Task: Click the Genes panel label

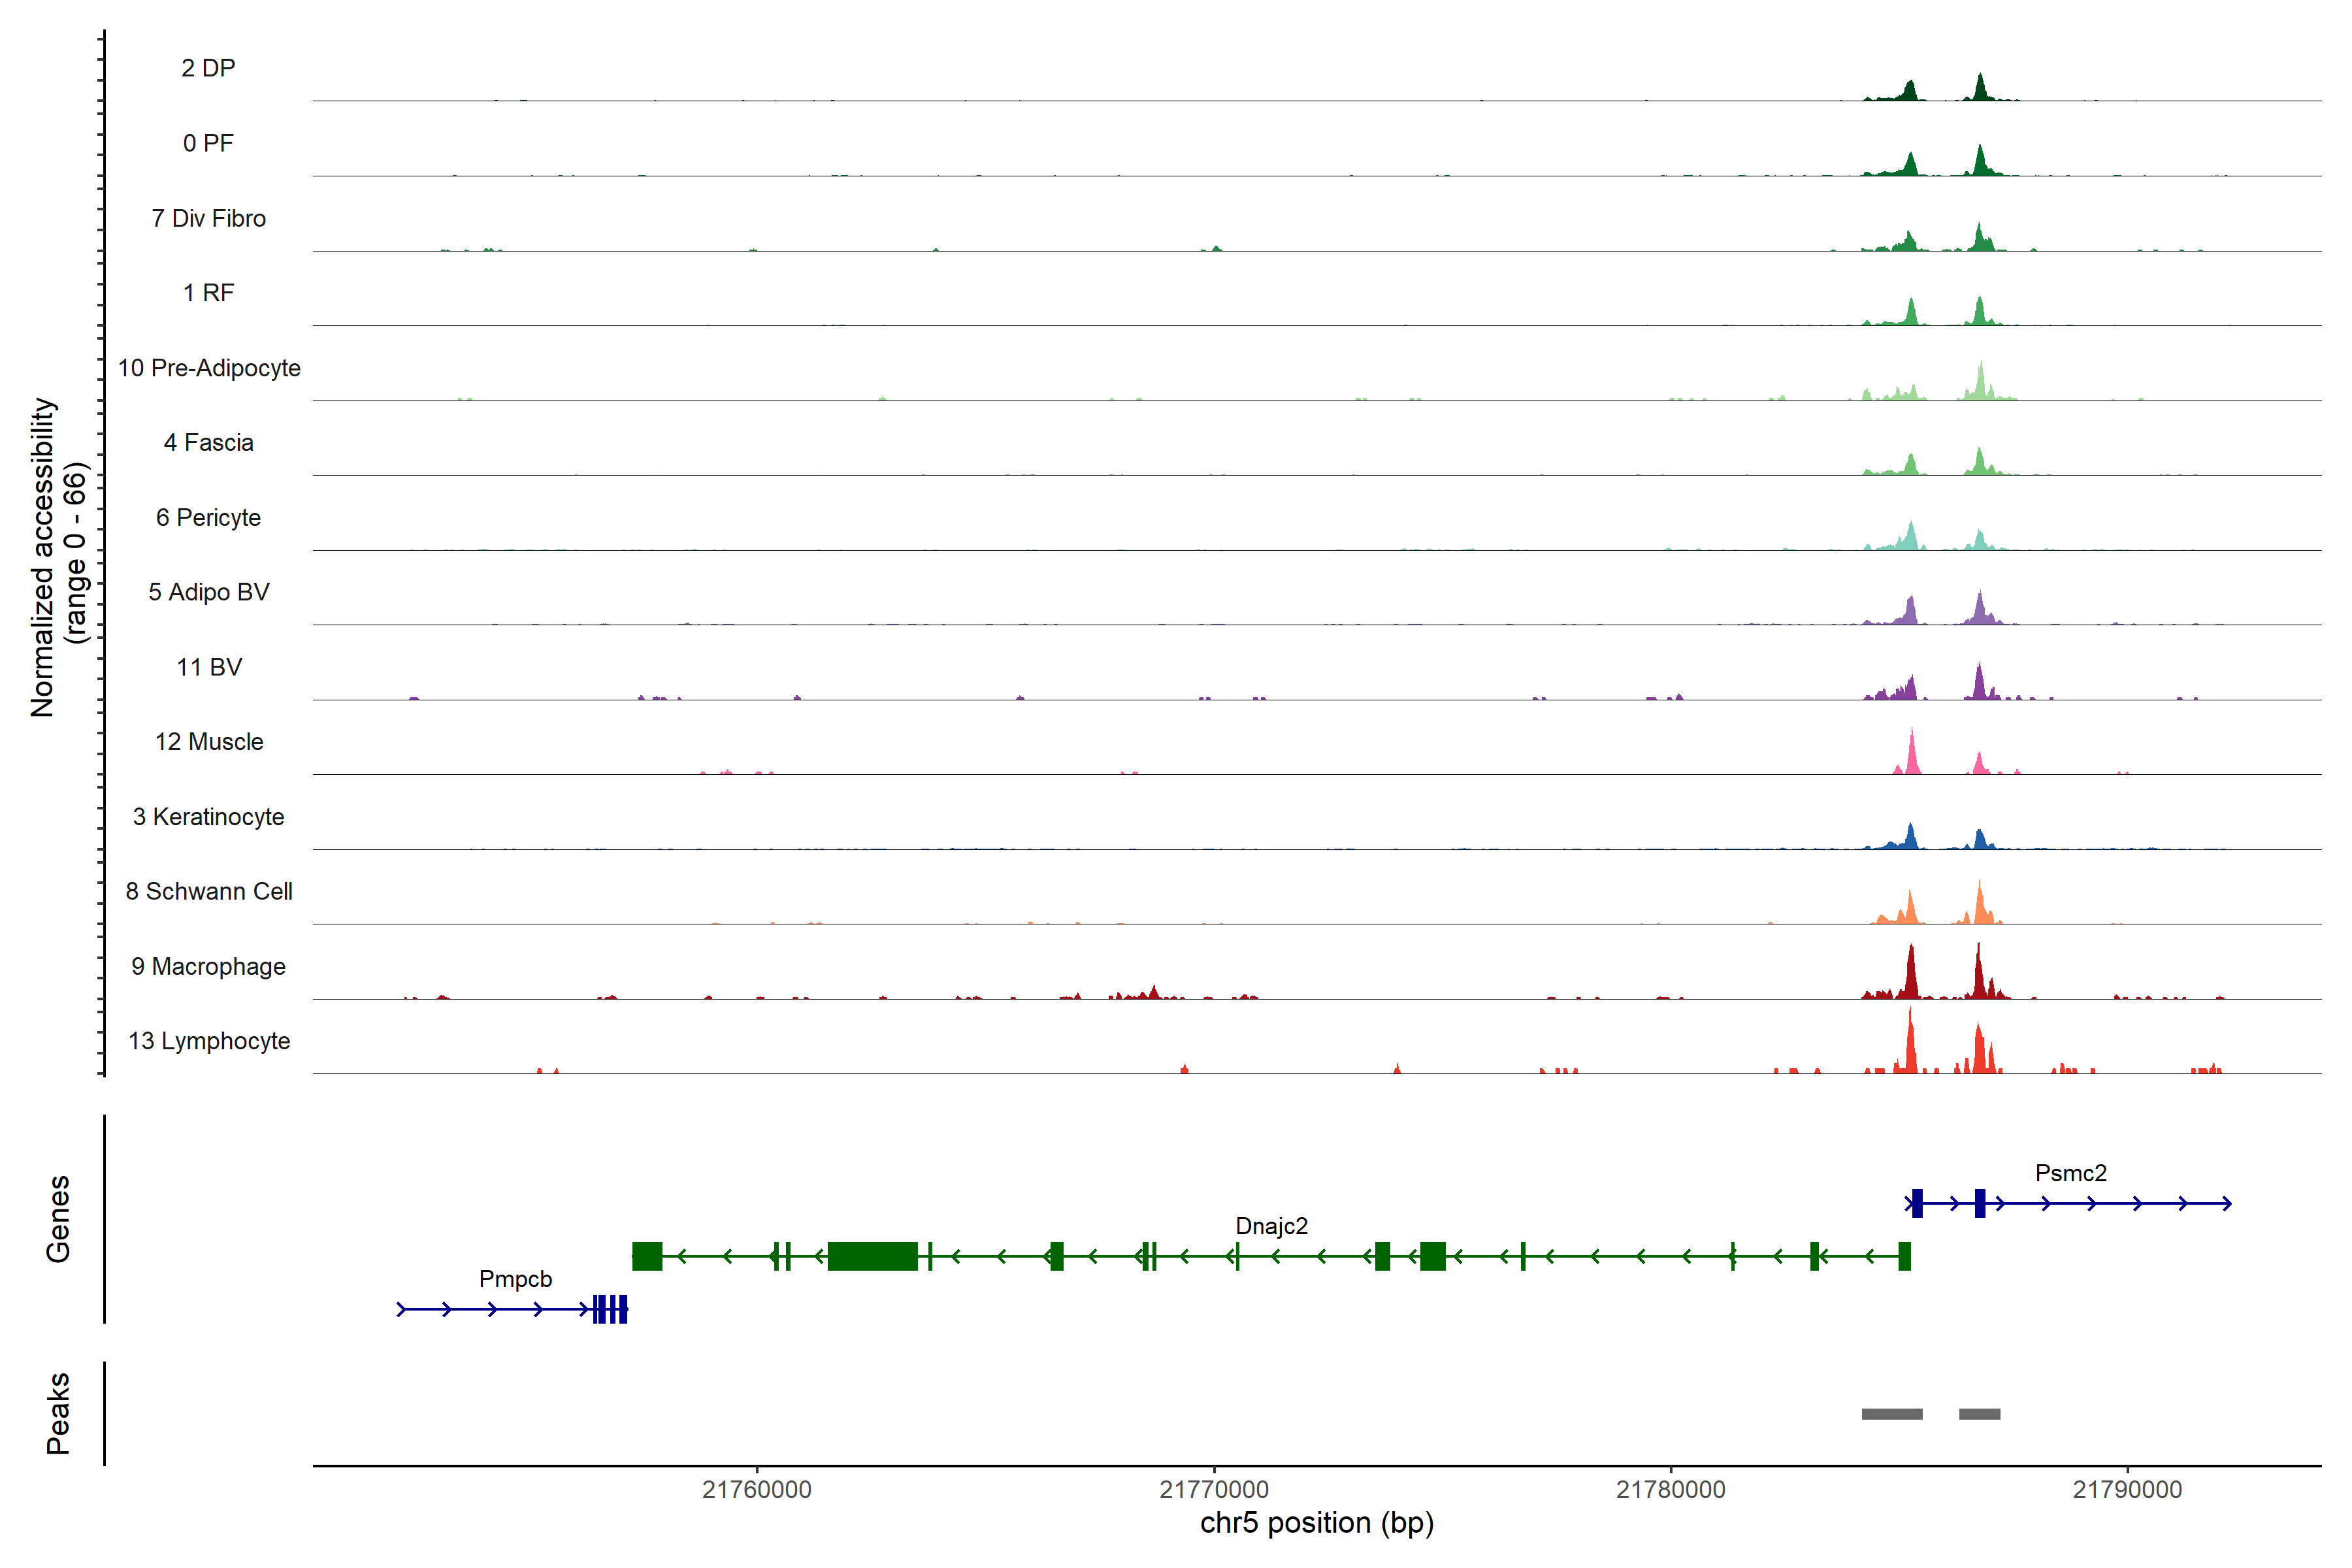Action: [58, 1218]
